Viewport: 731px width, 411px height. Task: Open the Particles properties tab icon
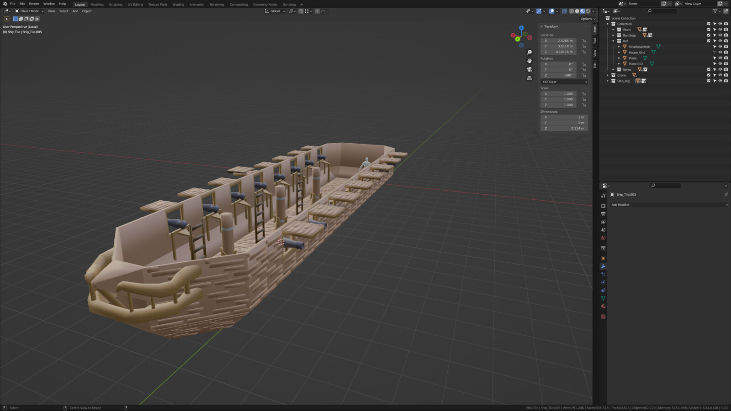[603, 275]
